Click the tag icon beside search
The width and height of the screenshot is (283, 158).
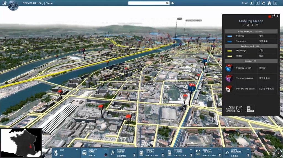coord(172,3)
